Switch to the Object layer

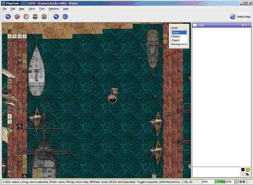(x=176, y=40)
